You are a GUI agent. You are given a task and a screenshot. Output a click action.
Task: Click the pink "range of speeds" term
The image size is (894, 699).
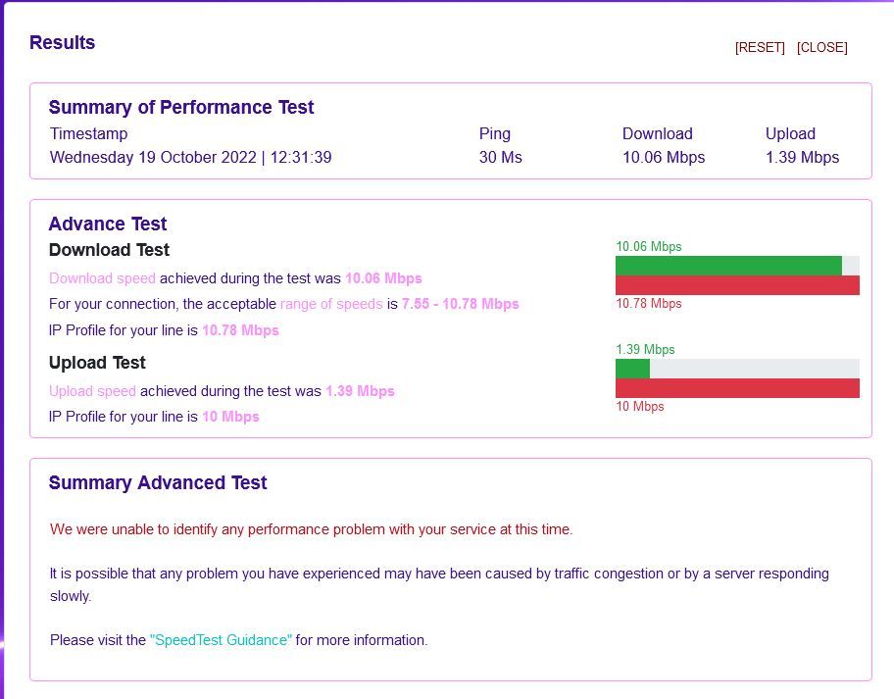click(331, 304)
